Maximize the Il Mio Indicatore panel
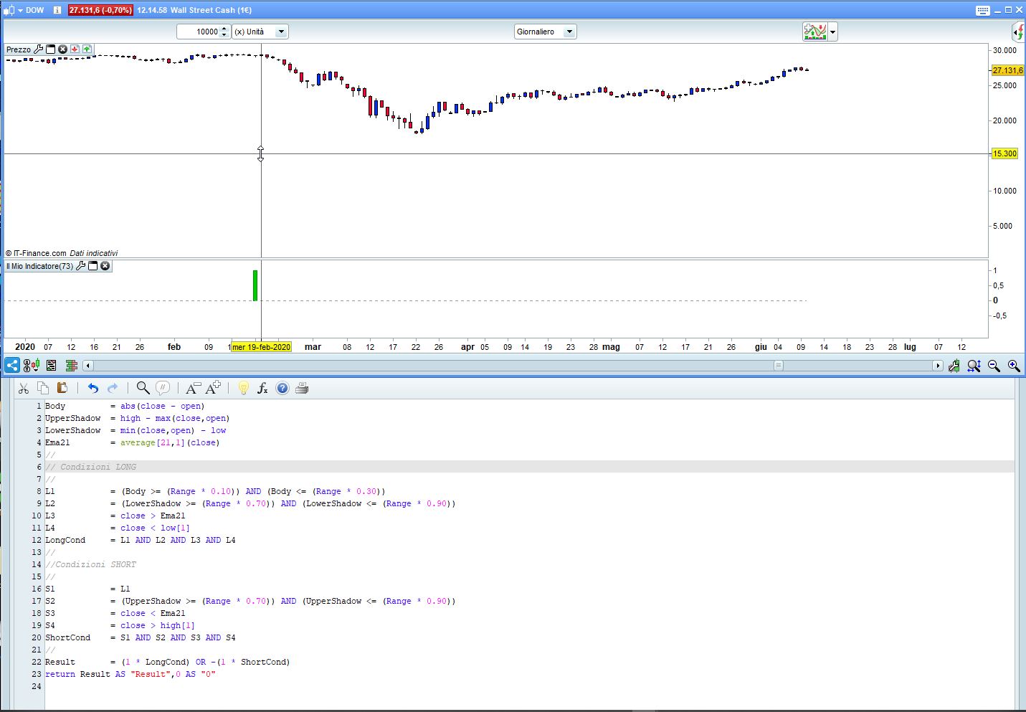Viewport: 1026px width, 712px height. [92, 266]
